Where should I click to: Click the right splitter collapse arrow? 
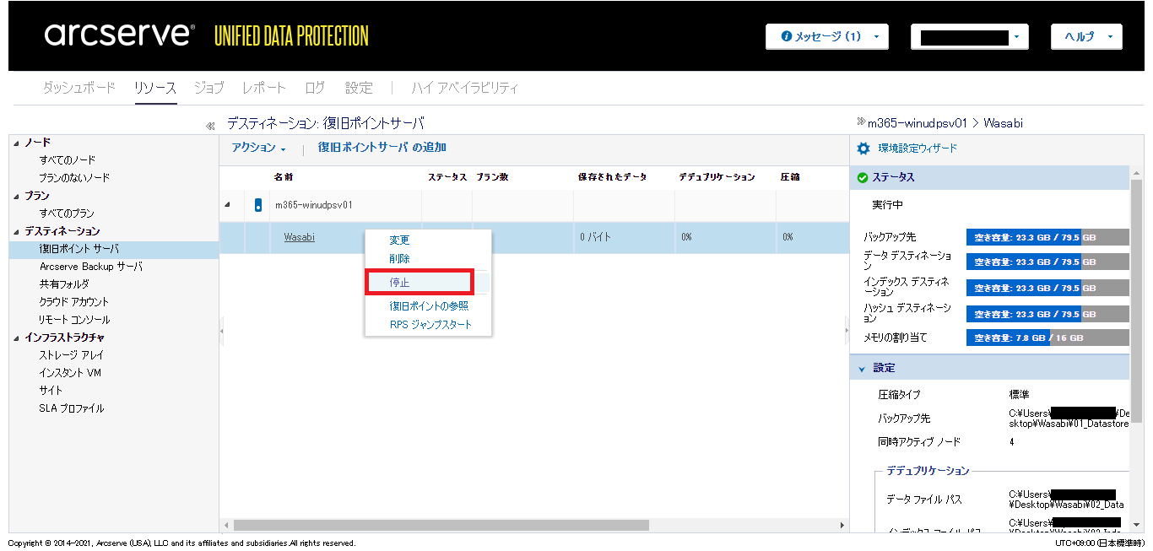847,331
